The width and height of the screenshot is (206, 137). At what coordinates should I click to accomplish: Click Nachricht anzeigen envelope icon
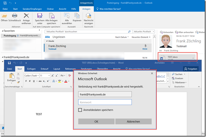(x=89, y=15)
